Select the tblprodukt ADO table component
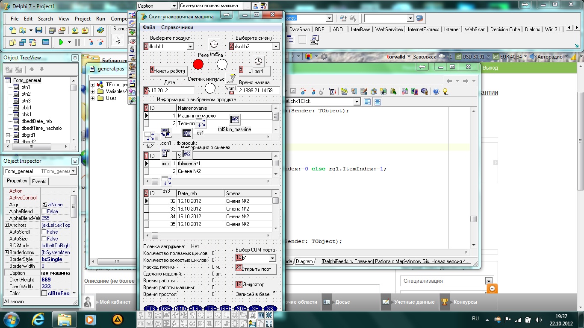The image size is (584, 328). tap(187, 133)
